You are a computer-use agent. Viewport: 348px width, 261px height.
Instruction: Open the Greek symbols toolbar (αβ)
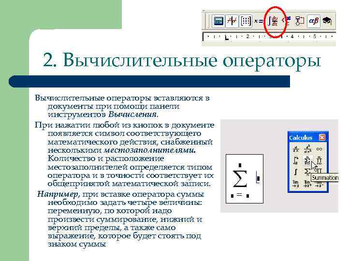click(x=314, y=21)
